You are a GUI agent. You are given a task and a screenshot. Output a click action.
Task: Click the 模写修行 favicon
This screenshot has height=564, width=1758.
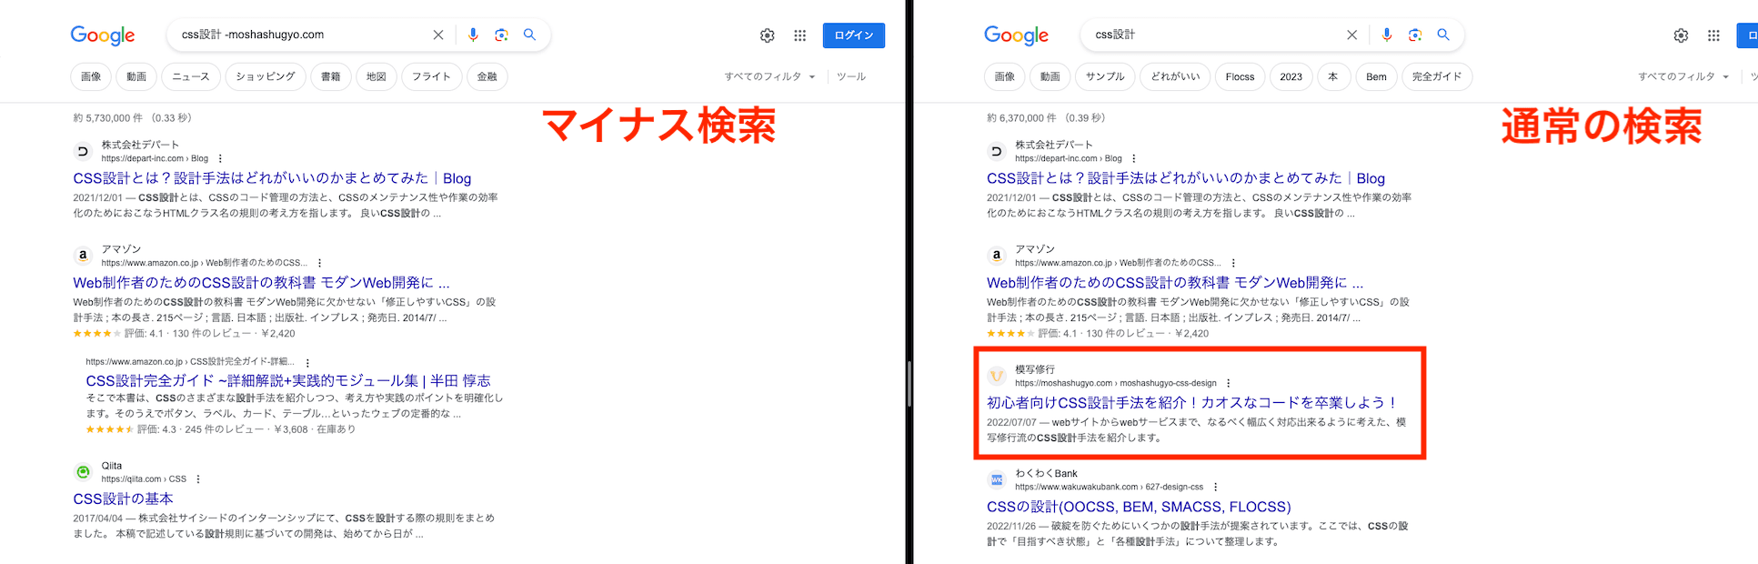997,376
